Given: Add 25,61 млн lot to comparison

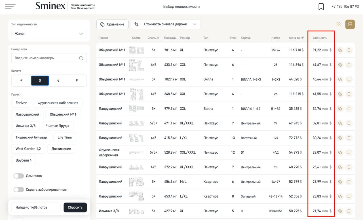Looking at the screenshot, I should 340,167.
